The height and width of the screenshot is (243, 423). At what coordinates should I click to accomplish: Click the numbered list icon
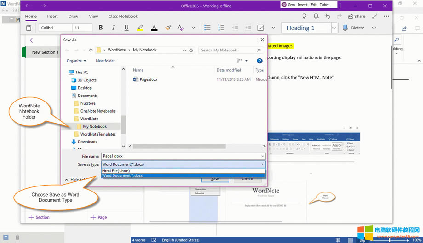(221, 28)
